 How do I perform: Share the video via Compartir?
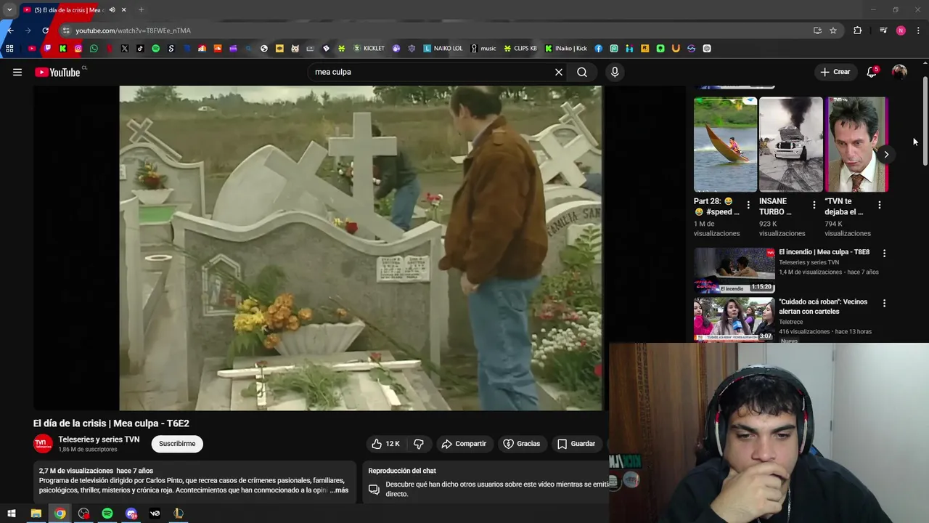point(464,444)
